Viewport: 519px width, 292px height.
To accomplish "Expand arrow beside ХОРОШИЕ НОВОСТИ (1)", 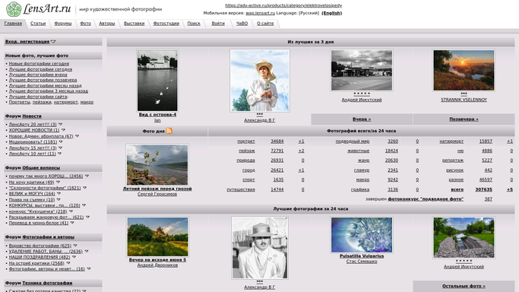I will click(63, 130).
